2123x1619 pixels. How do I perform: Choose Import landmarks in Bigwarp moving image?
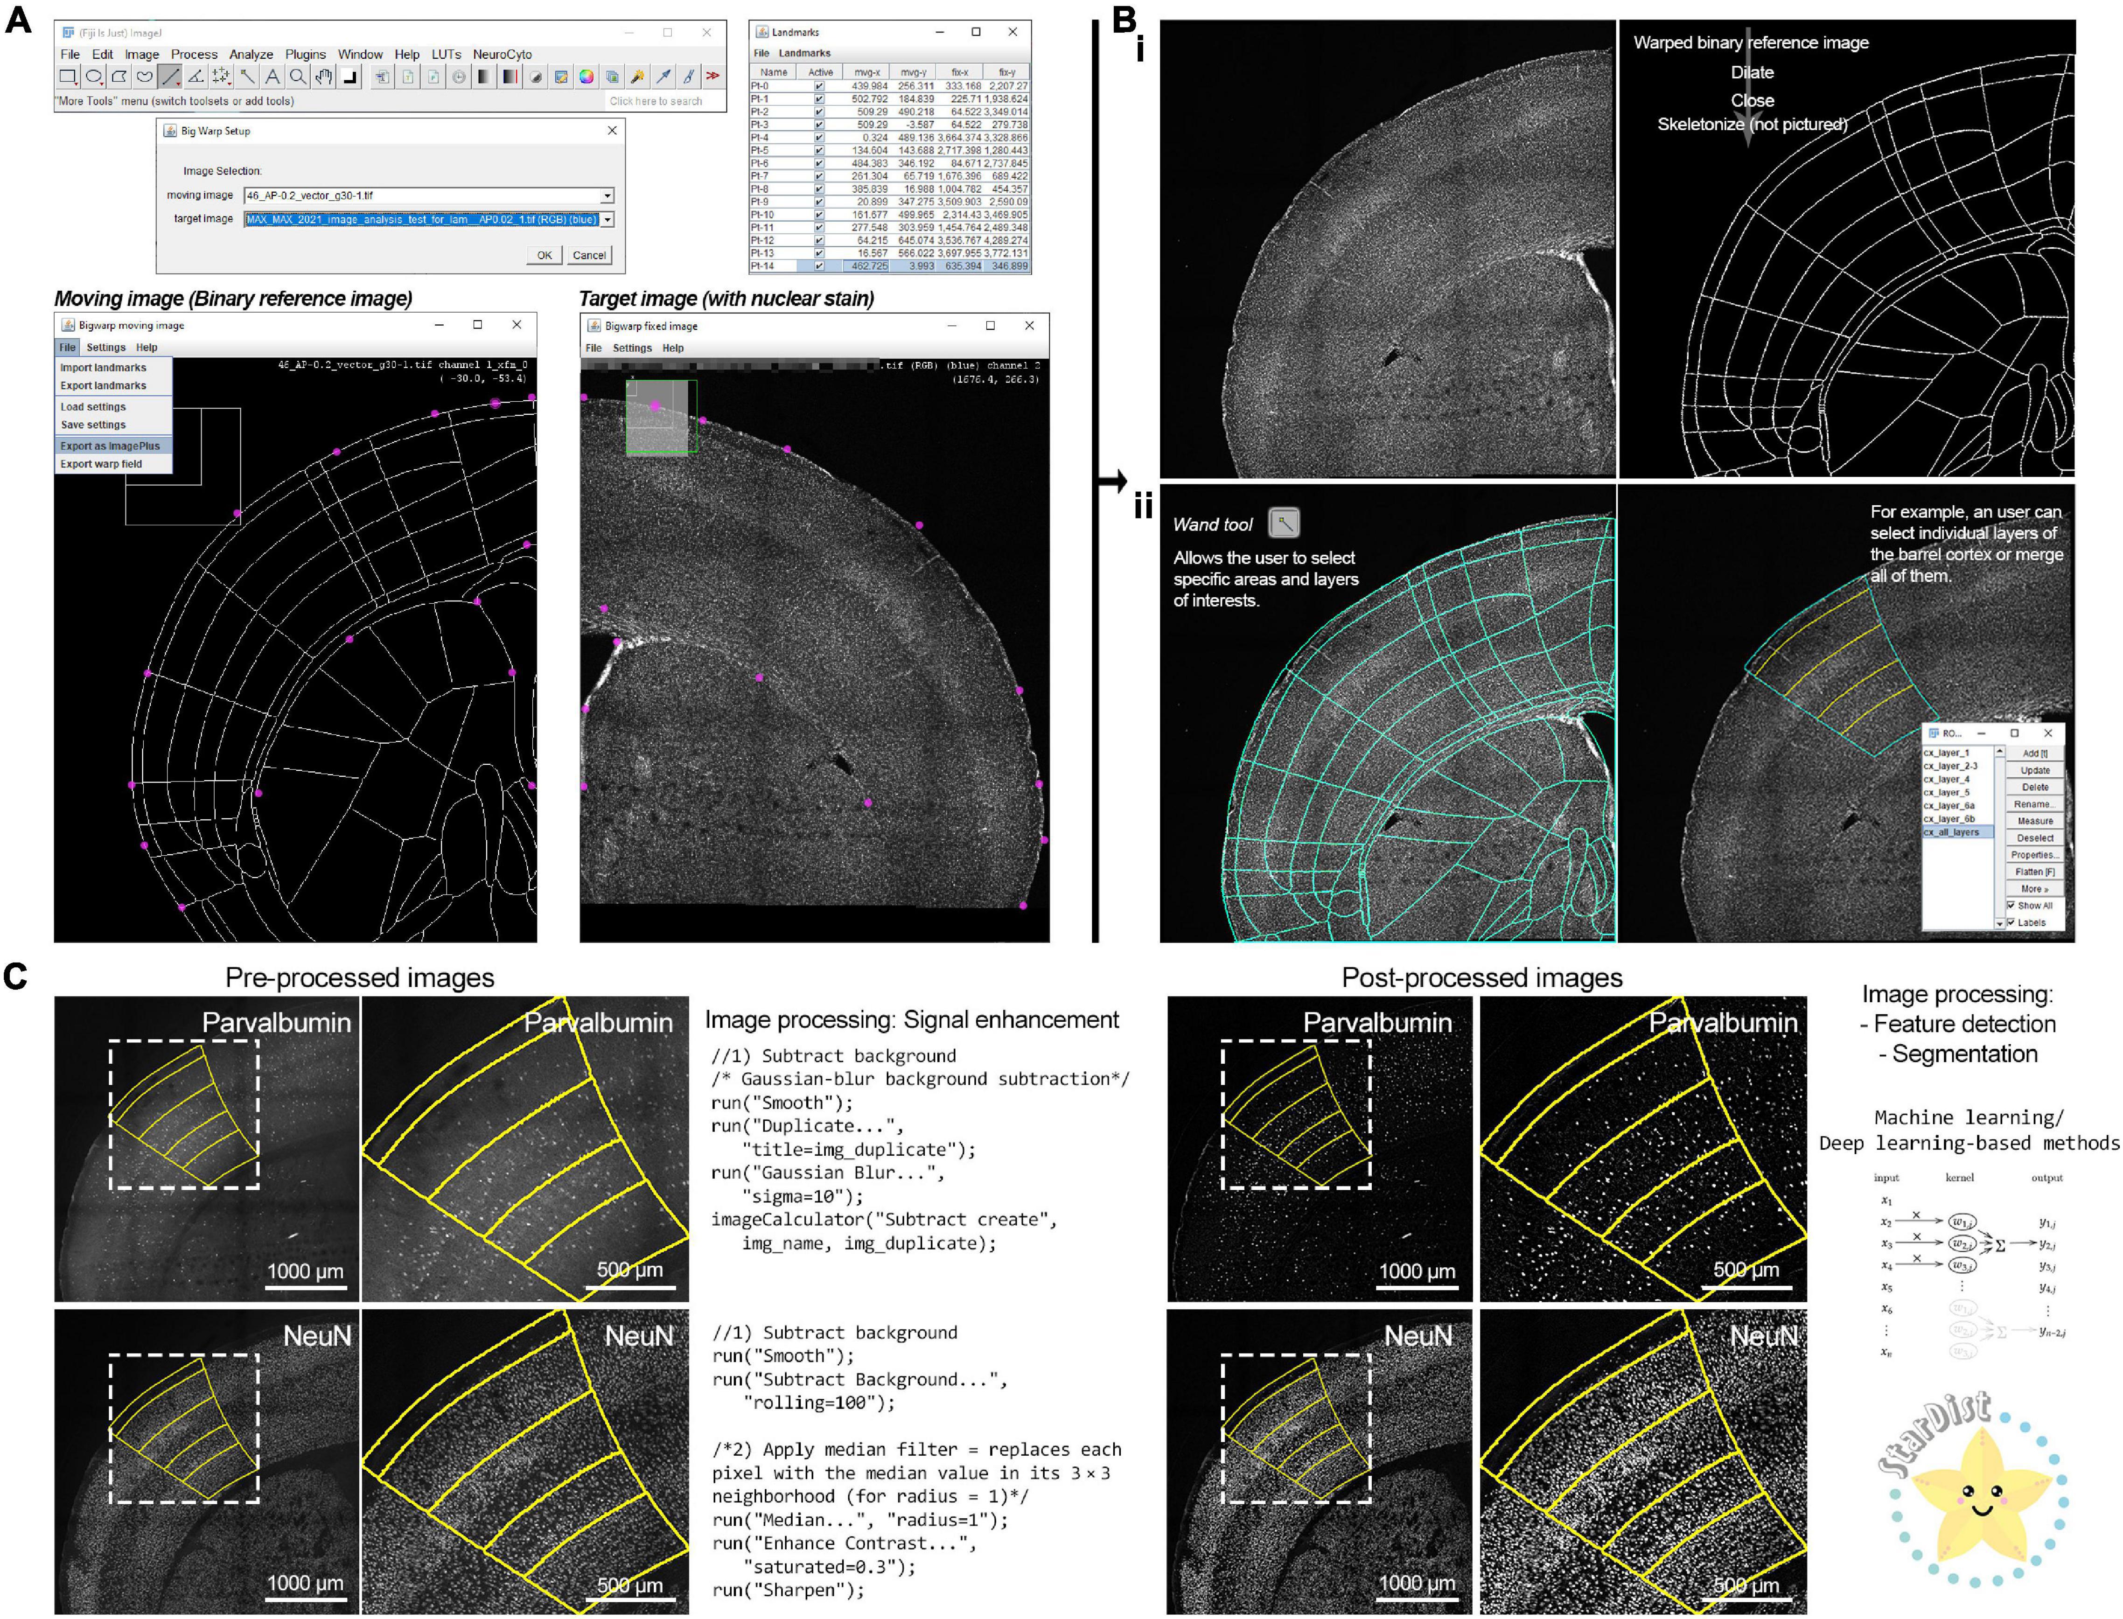tap(113, 367)
